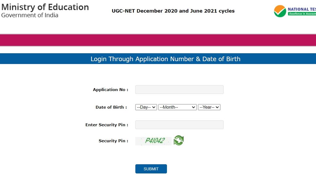The image size is (316, 175).
Task: Expand the Month dropdown
Action: click(177, 107)
